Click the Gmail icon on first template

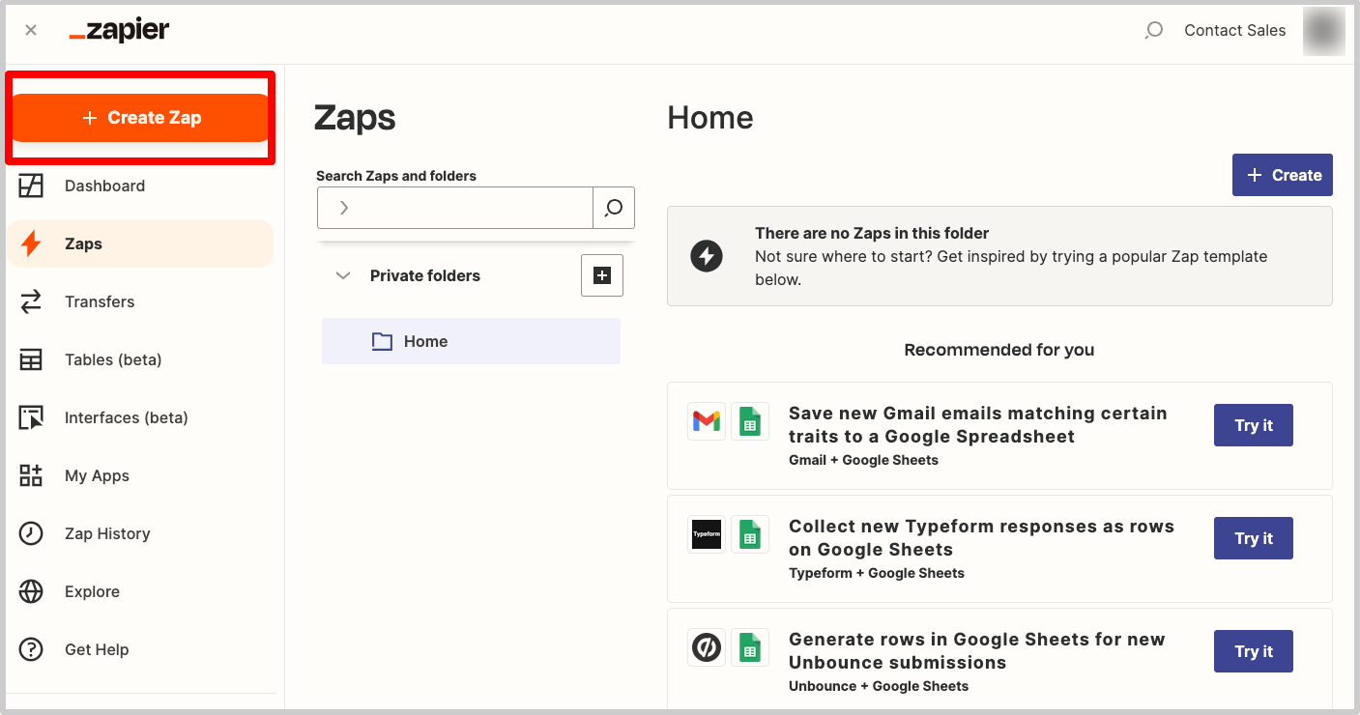tap(707, 421)
